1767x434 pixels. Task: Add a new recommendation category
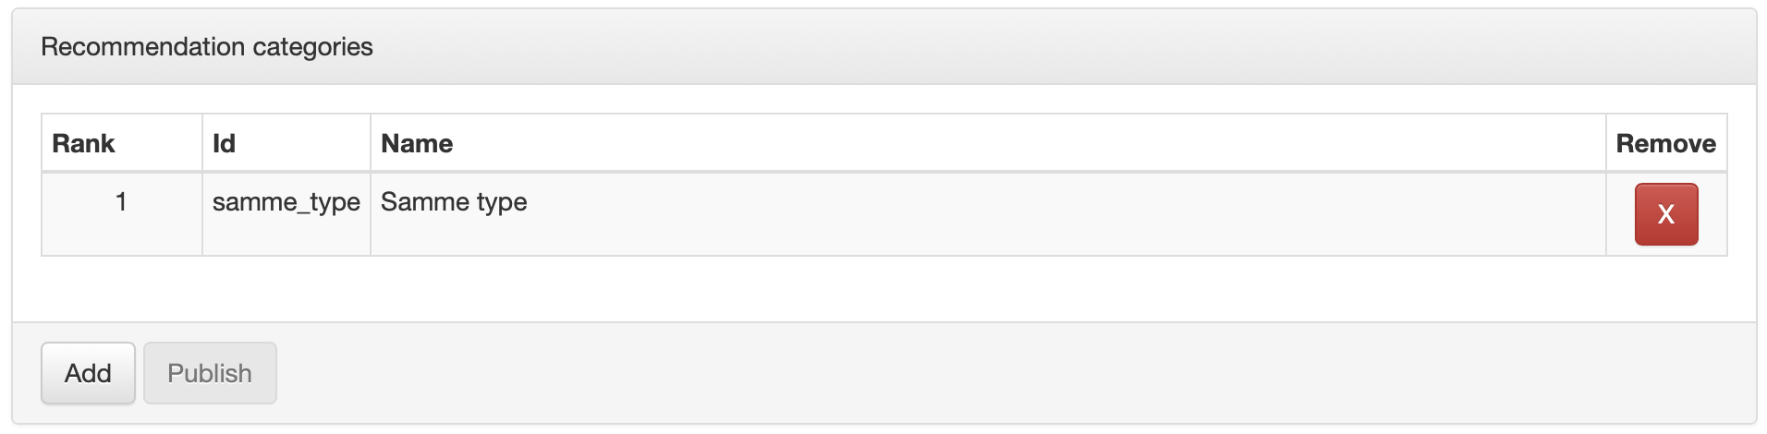click(x=88, y=373)
